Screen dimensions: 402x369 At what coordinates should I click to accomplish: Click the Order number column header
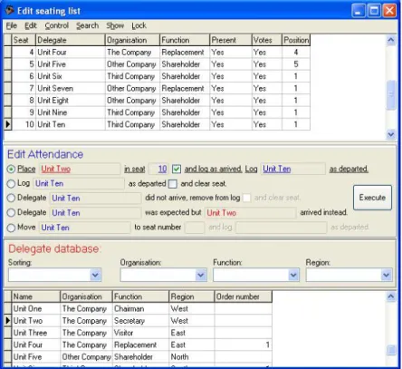pos(244,296)
